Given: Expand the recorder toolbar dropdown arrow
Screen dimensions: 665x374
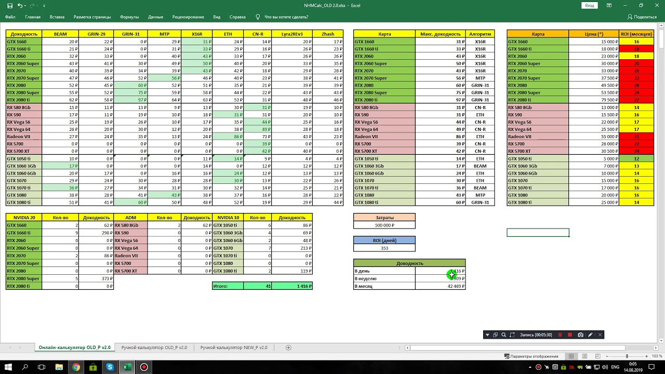Looking at the screenshot, I should (487, 335).
